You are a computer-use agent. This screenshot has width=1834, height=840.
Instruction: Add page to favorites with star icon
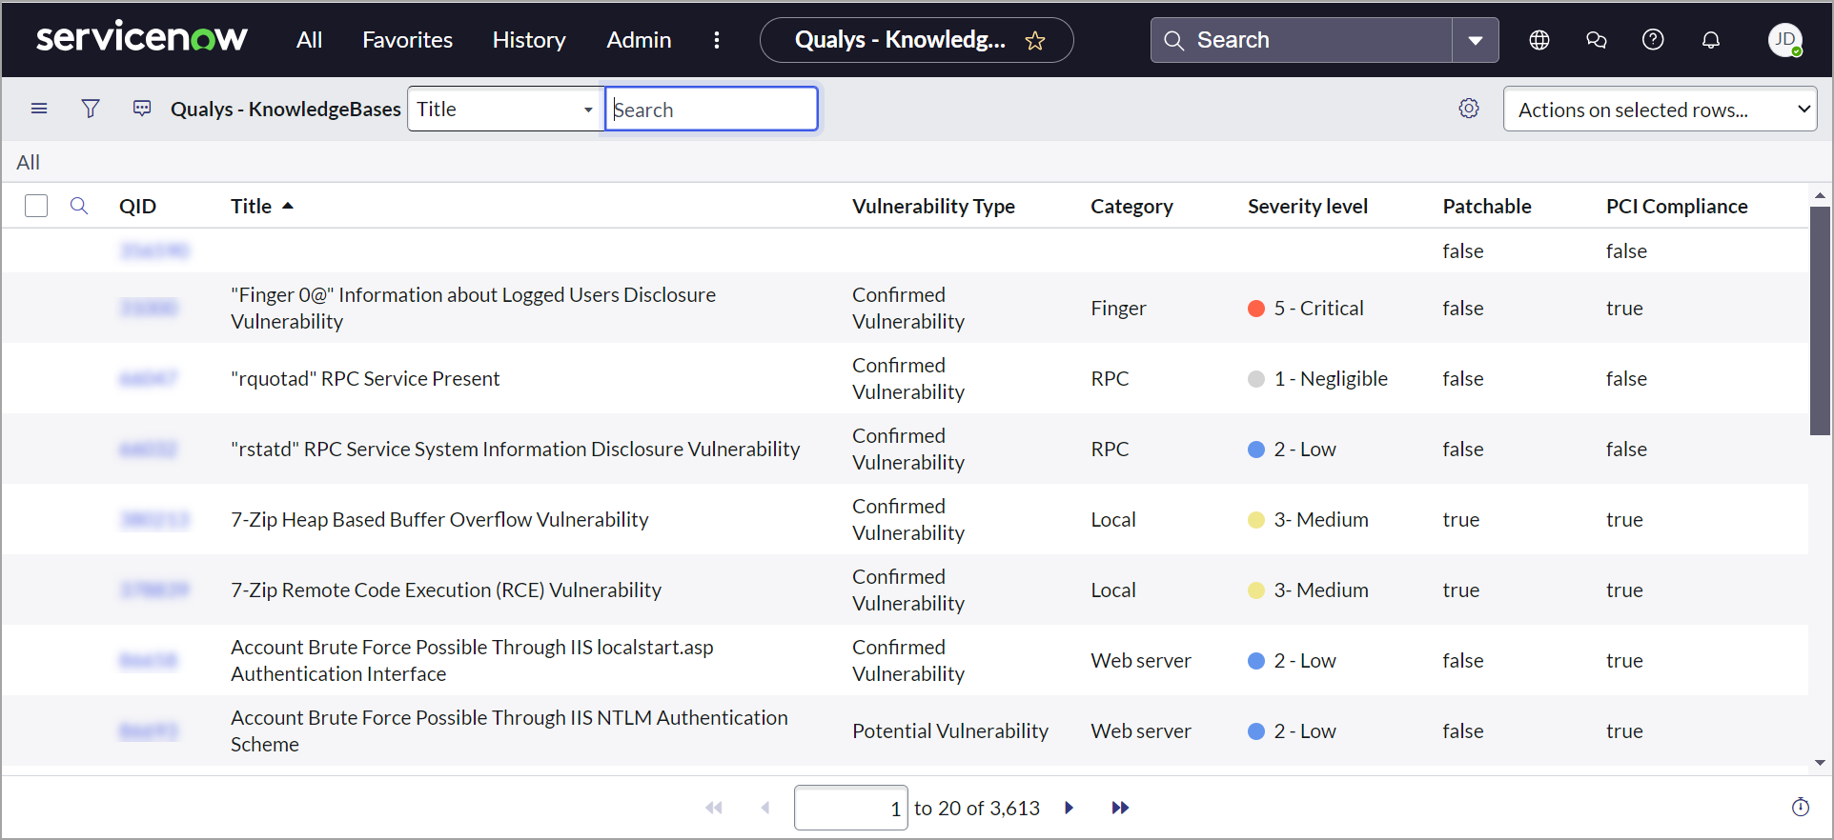click(x=1035, y=41)
